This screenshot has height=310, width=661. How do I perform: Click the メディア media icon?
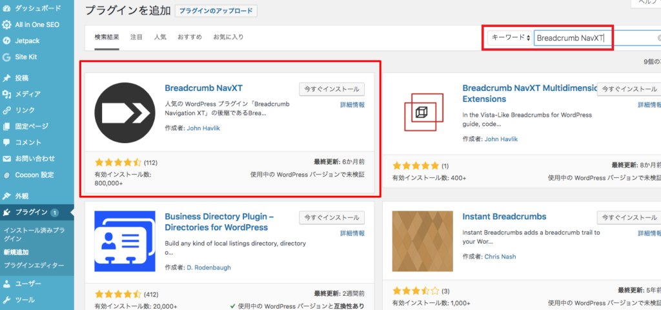click(6, 94)
